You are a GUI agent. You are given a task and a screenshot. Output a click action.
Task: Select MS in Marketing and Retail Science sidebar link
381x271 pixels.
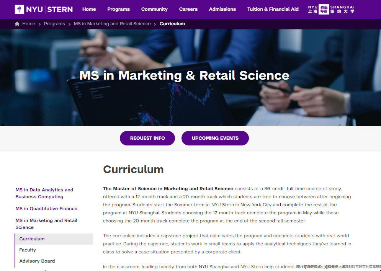point(46,224)
